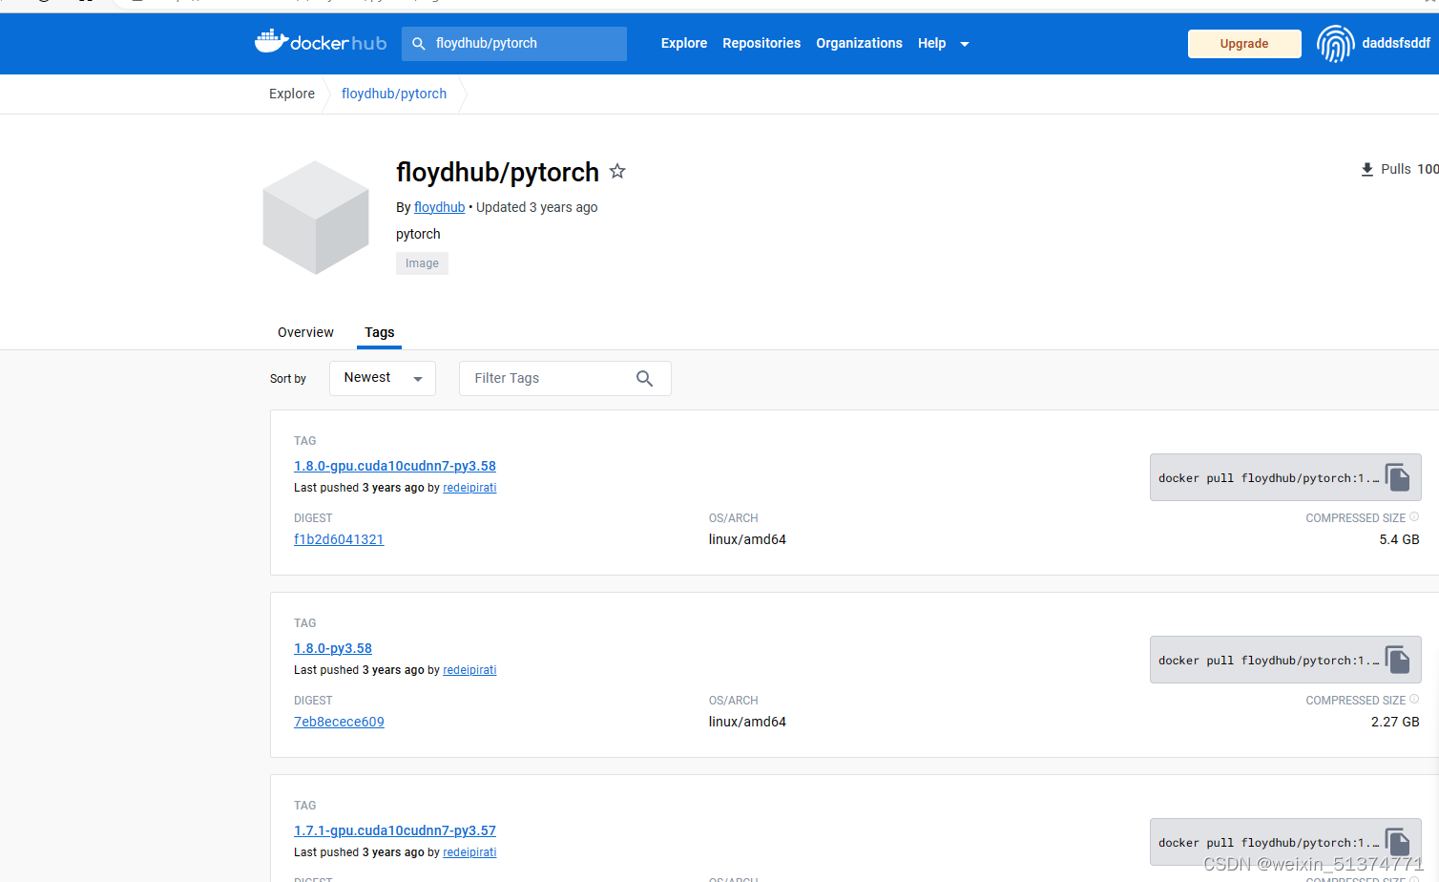
Task: Click redeipirati link under the 1.8.0-gpu tag
Action: (x=469, y=488)
